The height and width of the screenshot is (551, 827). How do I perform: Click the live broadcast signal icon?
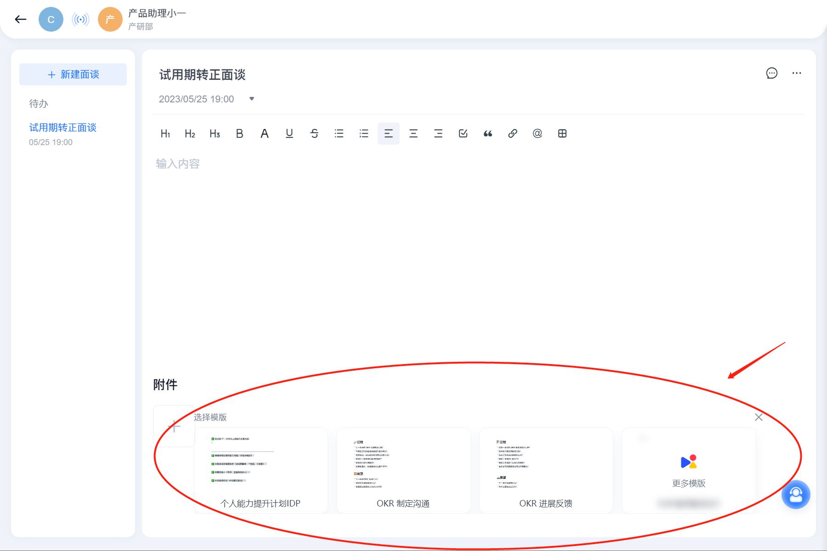point(80,19)
